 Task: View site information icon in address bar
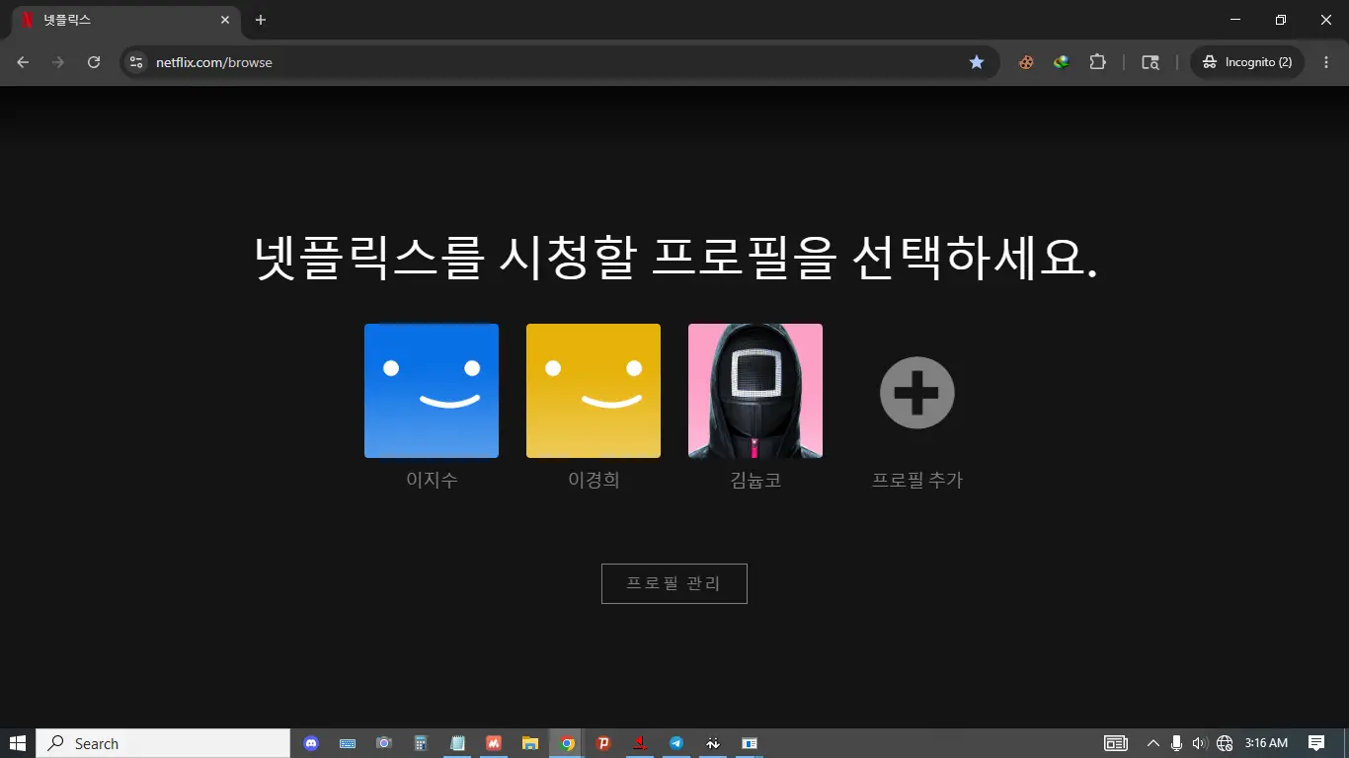[x=136, y=62]
